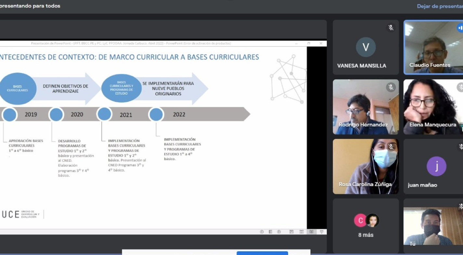This screenshot has height=255, width=463.
Task: Open the see-all-slides icon between the arrows
Action: coord(270,232)
